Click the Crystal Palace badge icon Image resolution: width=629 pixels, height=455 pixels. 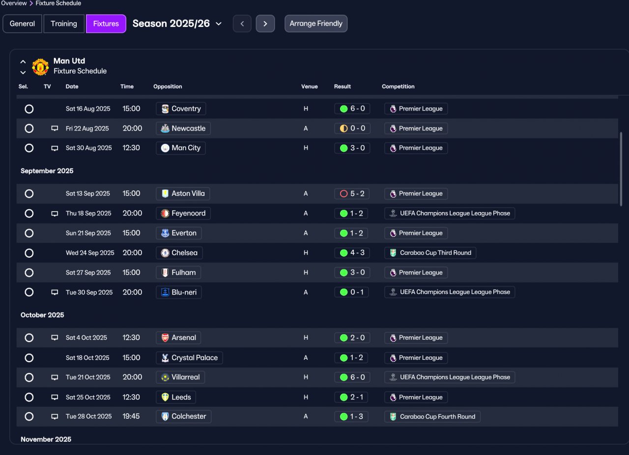coord(165,358)
